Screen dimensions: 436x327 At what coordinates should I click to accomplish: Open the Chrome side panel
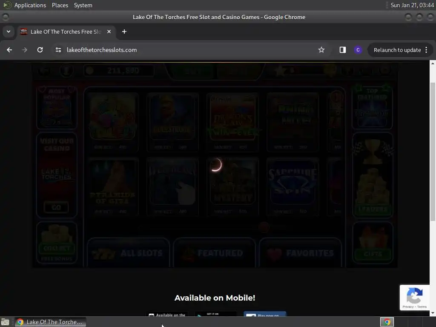343,50
